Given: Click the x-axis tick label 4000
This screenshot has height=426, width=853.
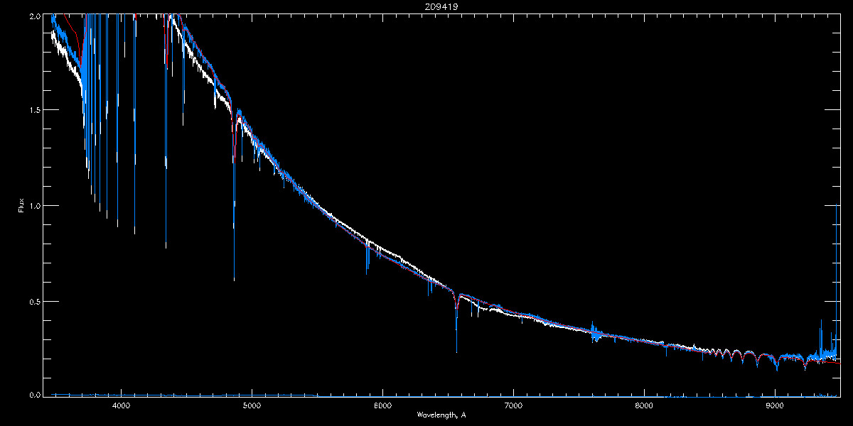Looking at the screenshot, I should click(x=121, y=406).
